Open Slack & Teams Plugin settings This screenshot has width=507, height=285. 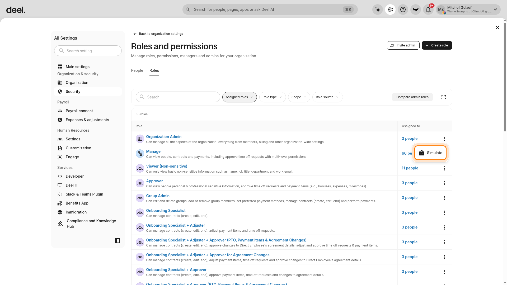(88, 194)
